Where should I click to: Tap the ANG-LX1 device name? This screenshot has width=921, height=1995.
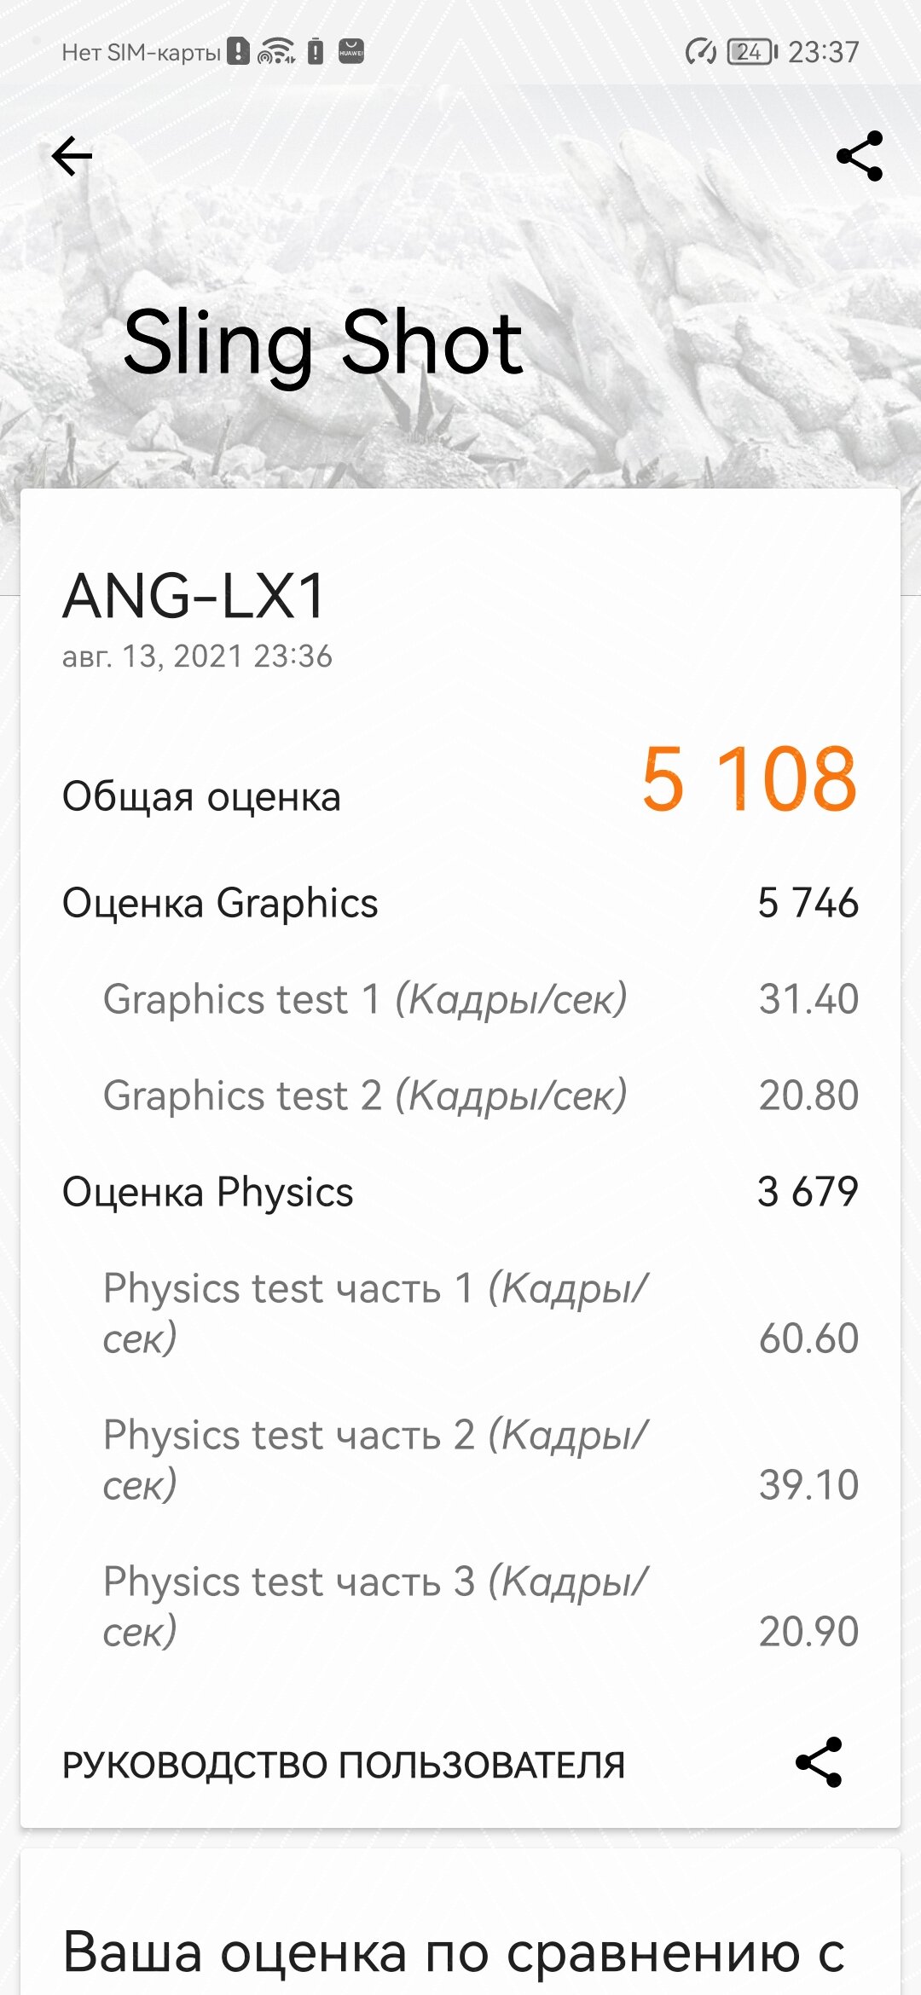pyautogui.click(x=194, y=595)
